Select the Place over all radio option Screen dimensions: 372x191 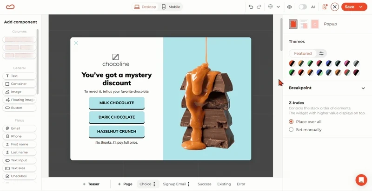click(x=291, y=122)
